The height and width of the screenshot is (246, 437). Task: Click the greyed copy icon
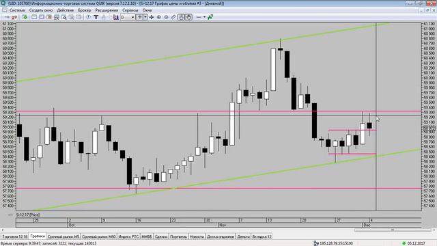click(x=79, y=17)
